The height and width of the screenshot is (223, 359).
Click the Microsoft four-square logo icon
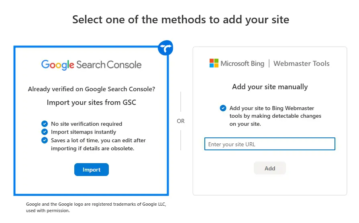214,63
